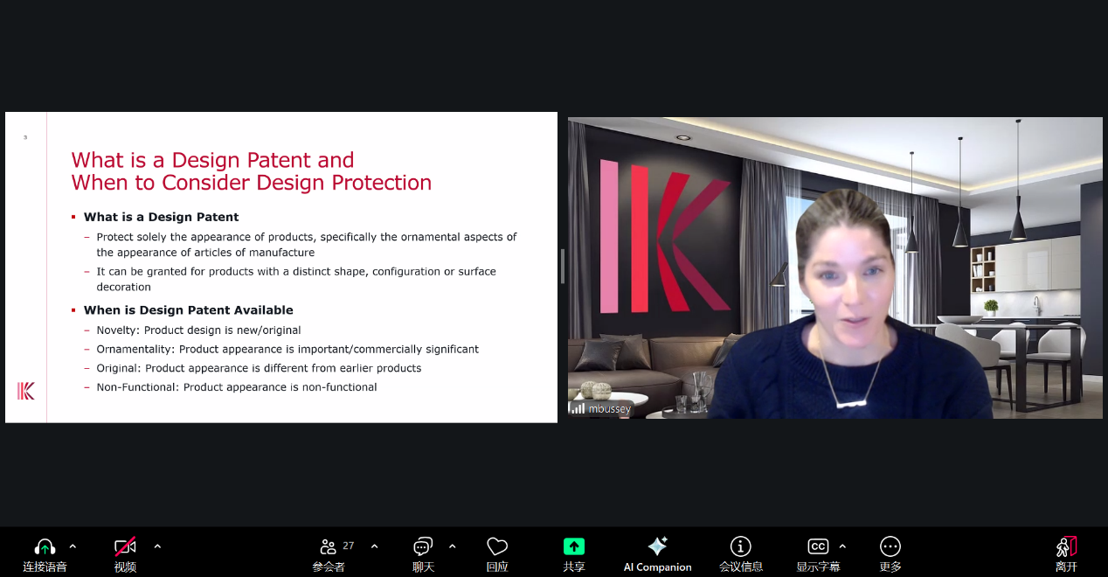Click the heart-shaped reactions icon (回应)
Viewport: 1108px width, 577px height.
tap(497, 547)
